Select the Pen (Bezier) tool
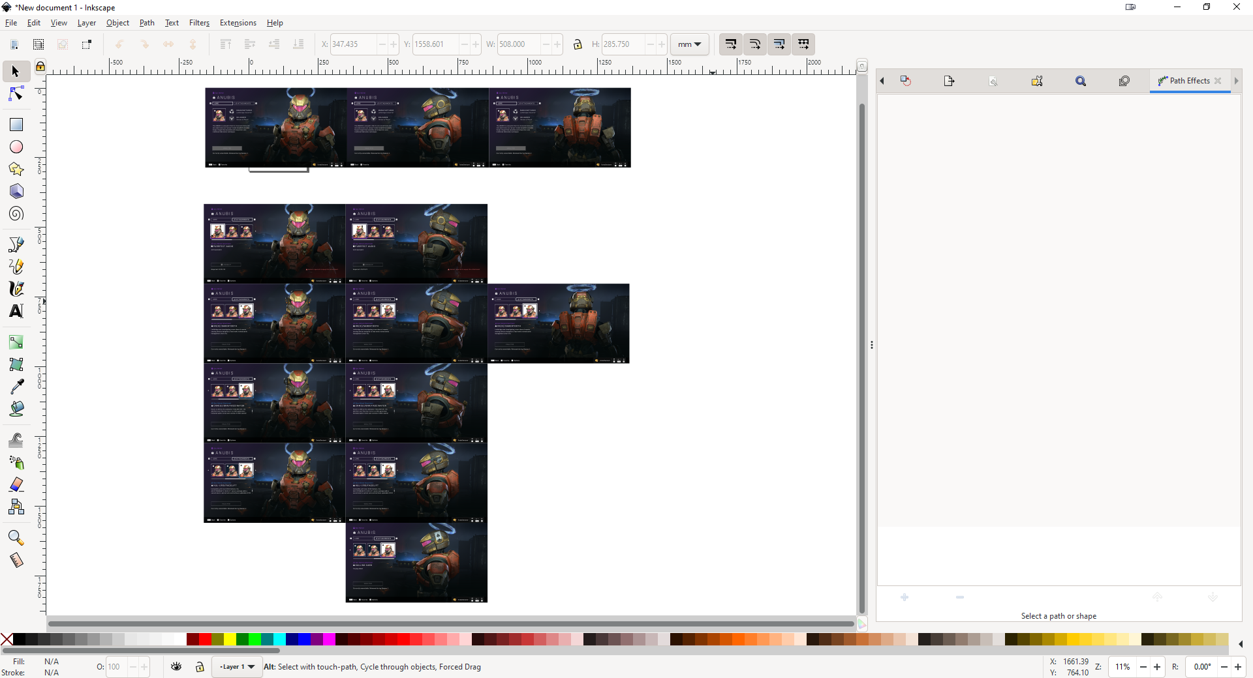 [x=16, y=244]
